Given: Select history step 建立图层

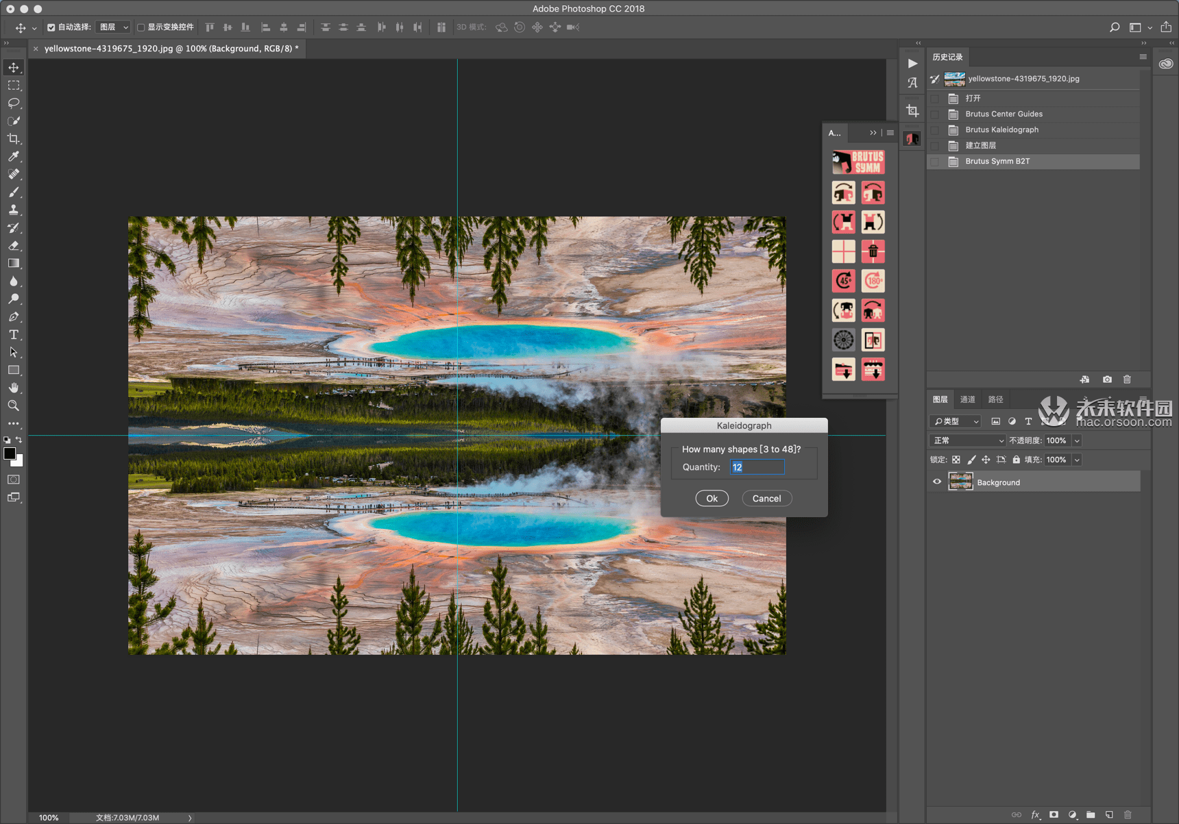Looking at the screenshot, I should pyautogui.click(x=1034, y=145).
